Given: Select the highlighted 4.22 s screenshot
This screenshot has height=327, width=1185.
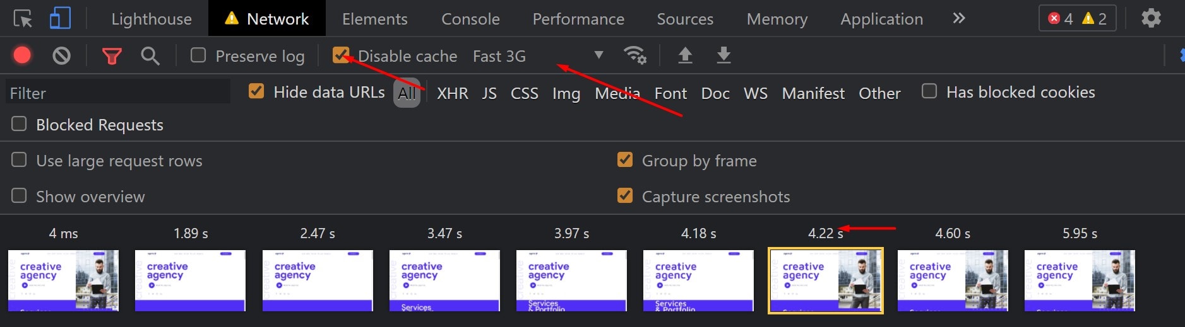Looking at the screenshot, I should [826, 280].
